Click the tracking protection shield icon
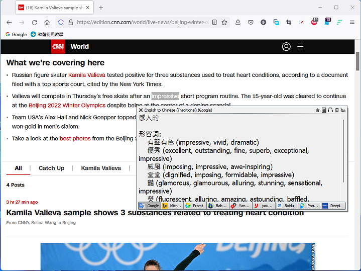The height and width of the screenshot is (271, 361). 61,22
